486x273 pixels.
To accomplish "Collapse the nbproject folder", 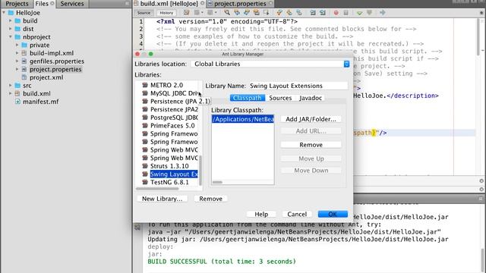I will pyautogui.click(x=11, y=37).
